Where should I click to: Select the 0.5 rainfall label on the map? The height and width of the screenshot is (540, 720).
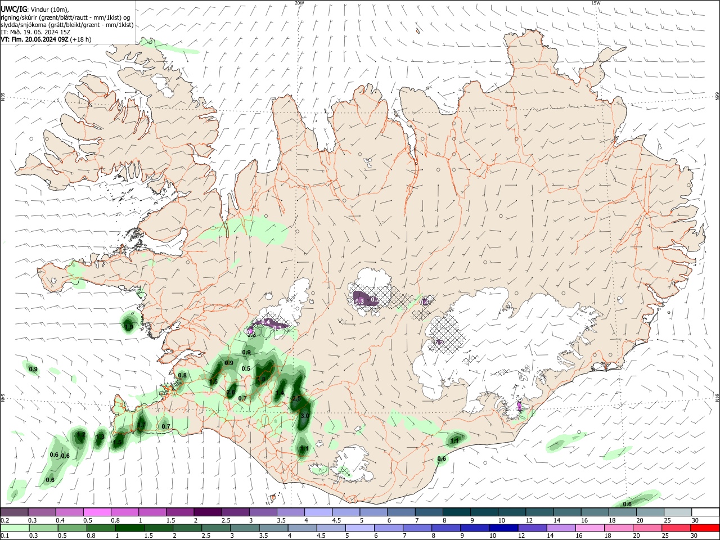tap(246, 369)
